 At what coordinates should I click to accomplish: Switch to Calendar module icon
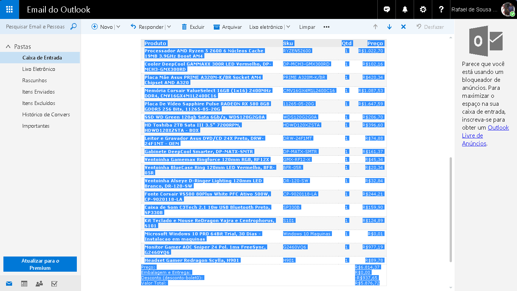tap(24, 283)
